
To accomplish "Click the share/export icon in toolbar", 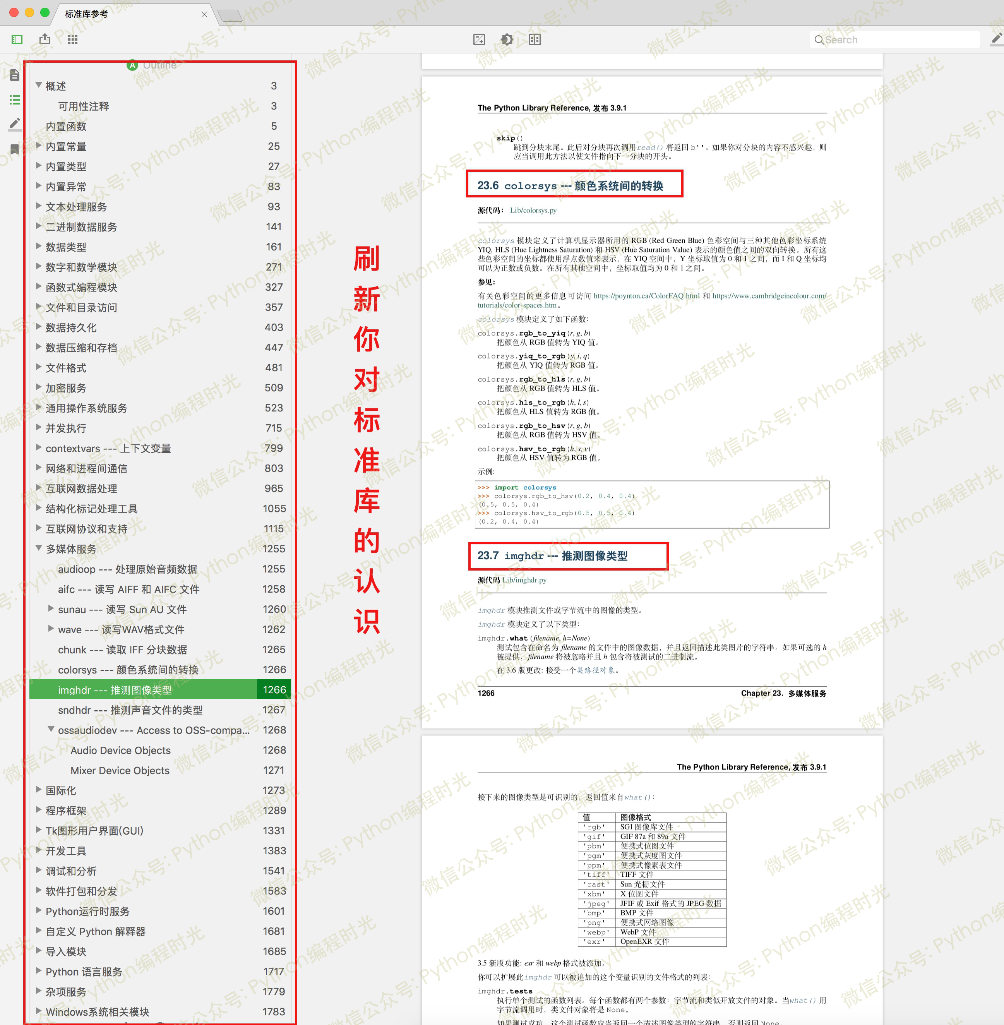I will coord(45,39).
